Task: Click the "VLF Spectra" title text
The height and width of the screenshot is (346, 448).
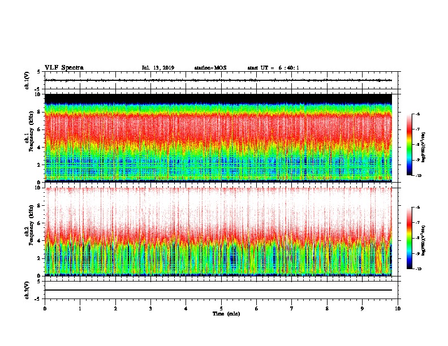Action: point(64,68)
